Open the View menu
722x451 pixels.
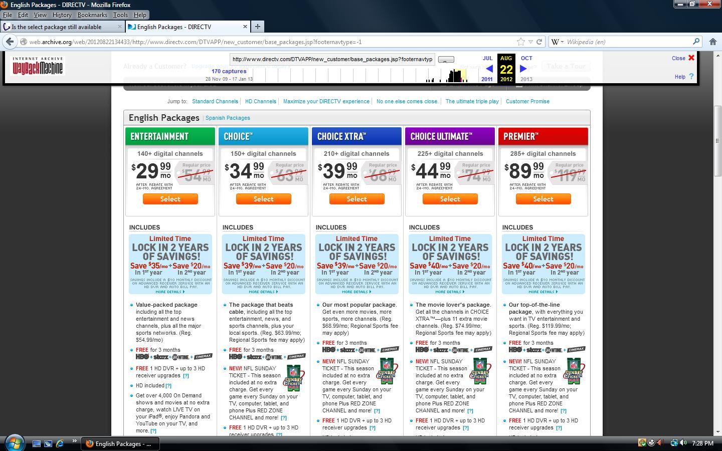[x=40, y=15]
